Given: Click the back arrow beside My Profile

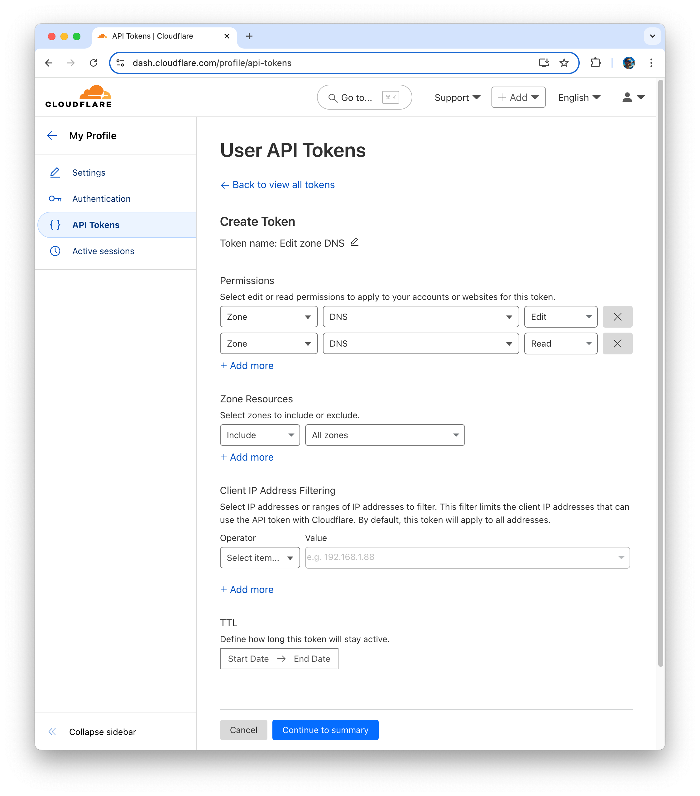Looking at the screenshot, I should (x=52, y=135).
